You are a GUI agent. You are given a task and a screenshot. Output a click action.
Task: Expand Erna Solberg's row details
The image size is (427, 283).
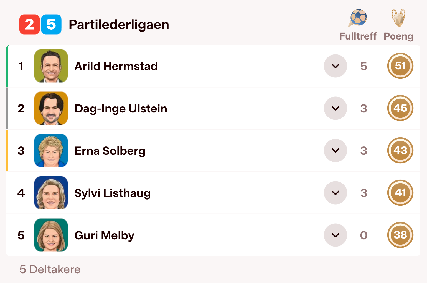(335, 150)
